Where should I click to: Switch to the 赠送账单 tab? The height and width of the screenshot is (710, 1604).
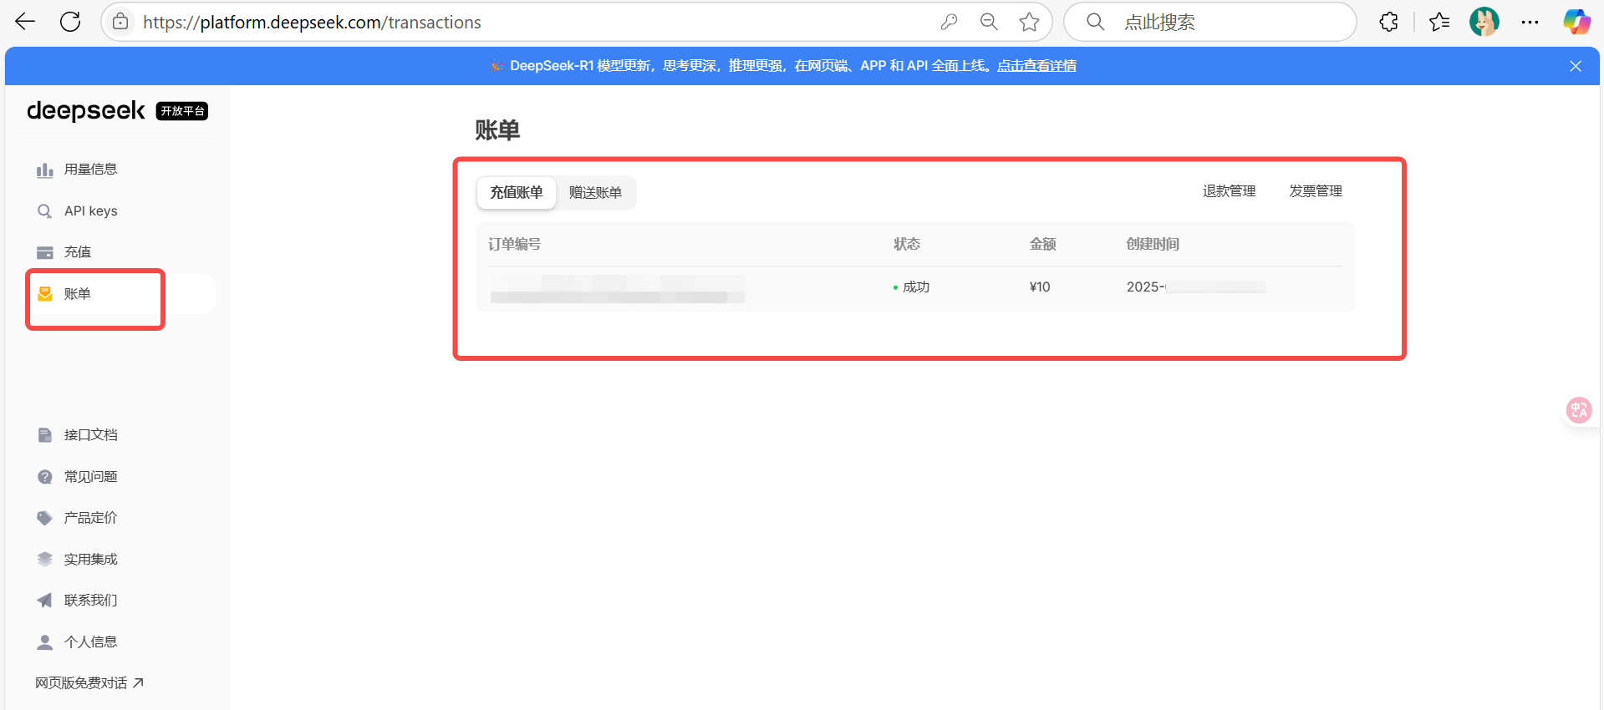tap(595, 192)
